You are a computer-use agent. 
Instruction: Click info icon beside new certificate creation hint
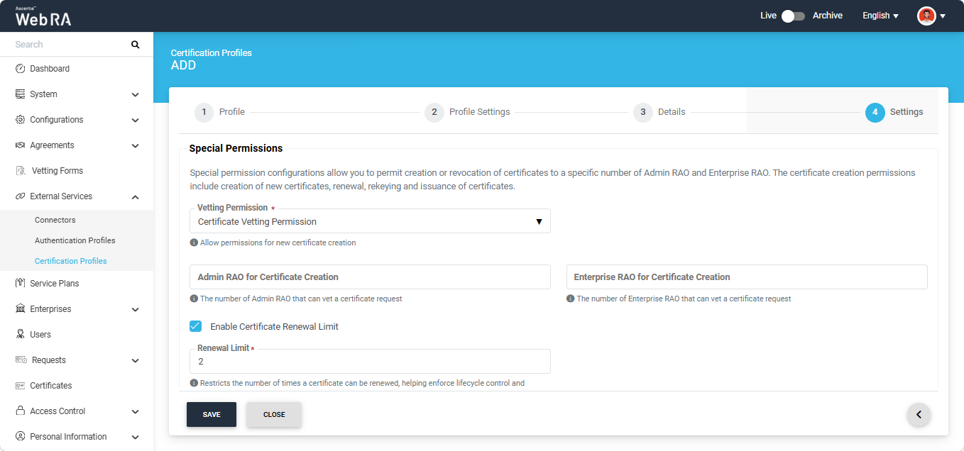click(x=194, y=243)
